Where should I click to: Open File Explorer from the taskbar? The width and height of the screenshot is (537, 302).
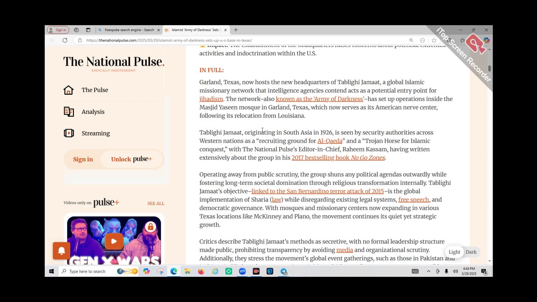pos(188,271)
